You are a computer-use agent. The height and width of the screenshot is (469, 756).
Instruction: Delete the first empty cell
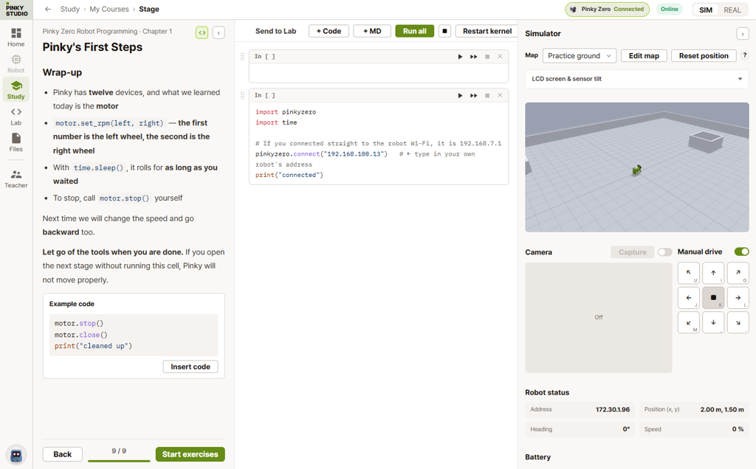pyautogui.click(x=500, y=56)
